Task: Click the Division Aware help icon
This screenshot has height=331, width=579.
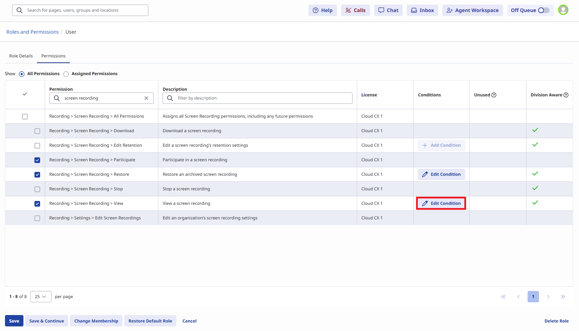Action: click(x=566, y=95)
